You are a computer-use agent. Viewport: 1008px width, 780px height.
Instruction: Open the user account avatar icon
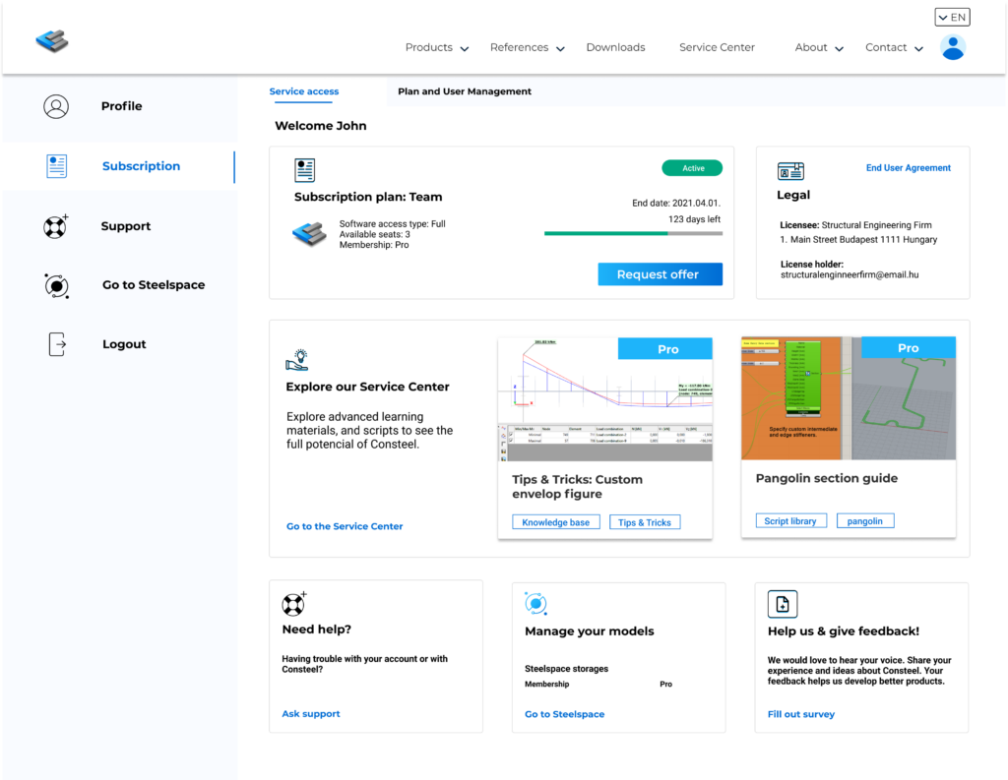[x=953, y=47]
